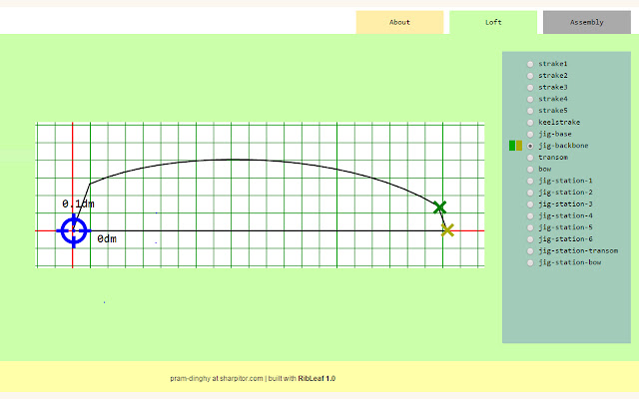Click the yellow swatch beside jig-backbone
This screenshot has width=639, height=399.
[519, 146]
